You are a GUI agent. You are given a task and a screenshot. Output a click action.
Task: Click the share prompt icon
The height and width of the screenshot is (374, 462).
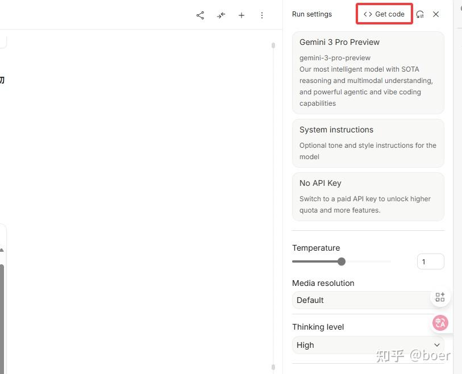click(200, 15)
